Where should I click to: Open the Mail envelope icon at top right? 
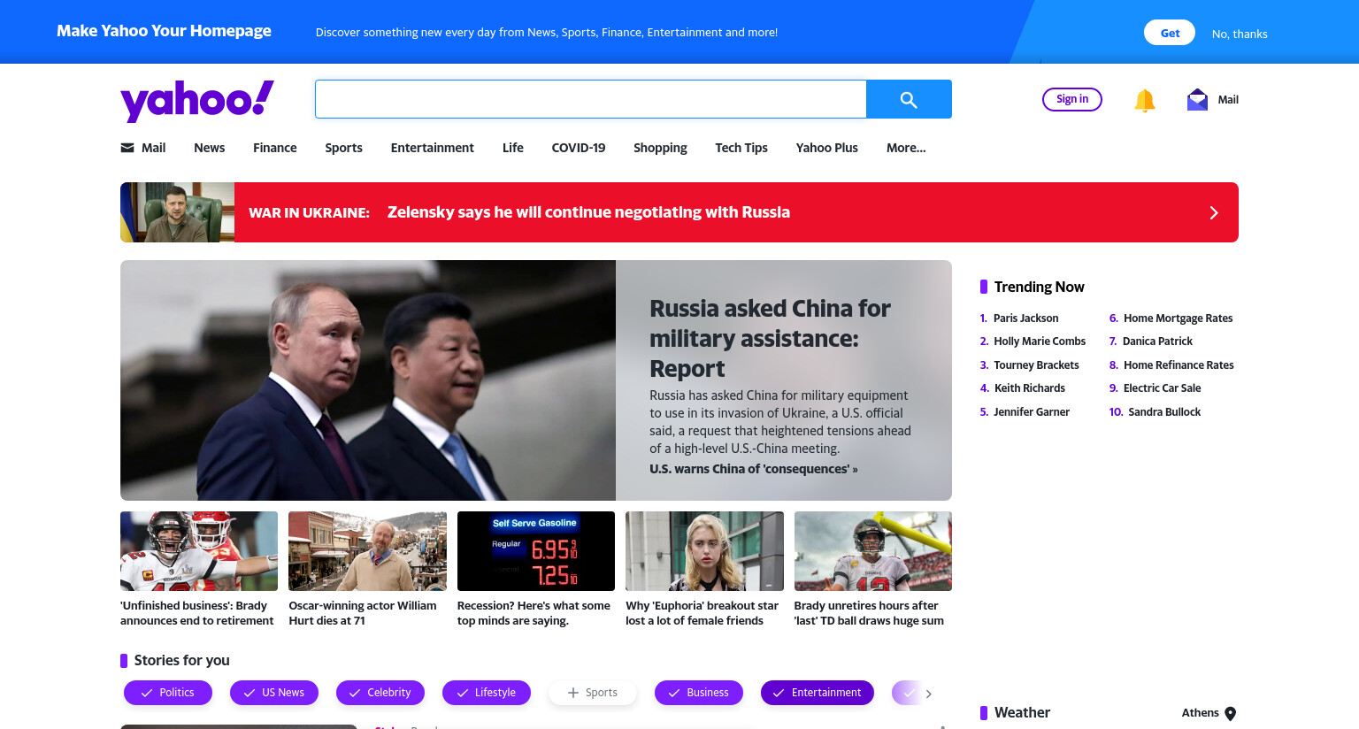tap(1197, 99)
